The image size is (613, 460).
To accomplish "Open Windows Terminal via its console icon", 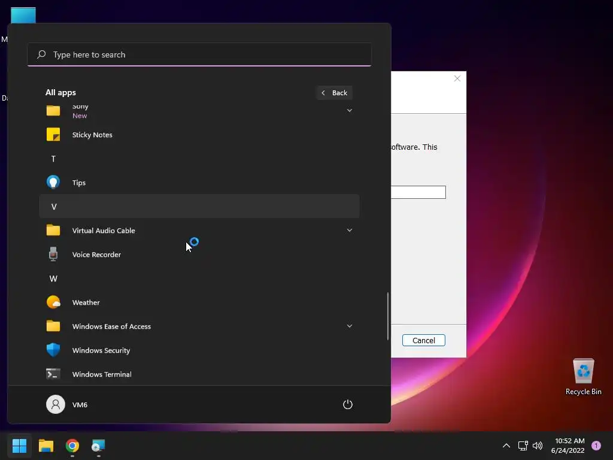I will pyautogui.click(x=53, y=374).
